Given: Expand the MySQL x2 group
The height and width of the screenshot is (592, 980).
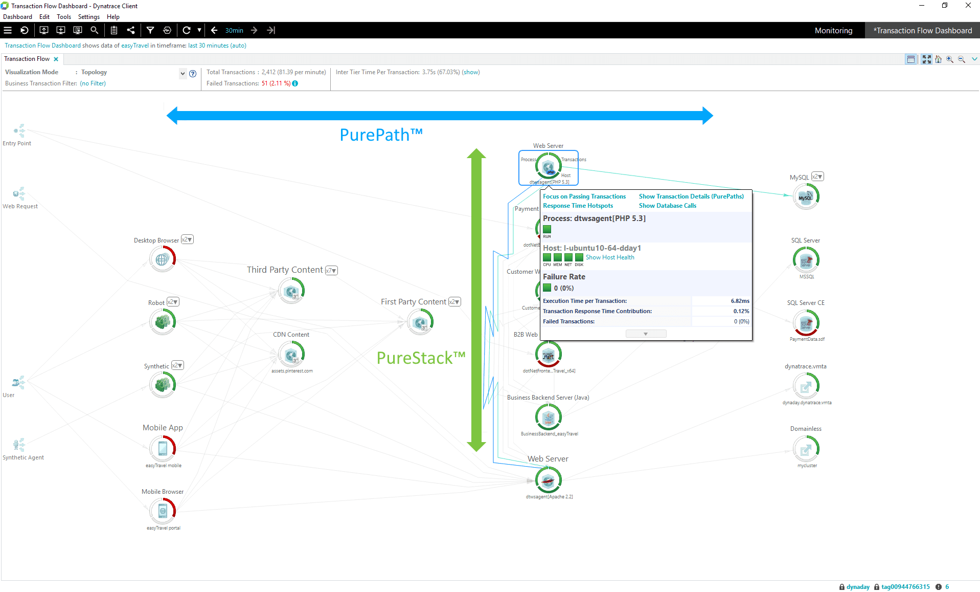Looking at the screenshot, I should pos(818,177).
